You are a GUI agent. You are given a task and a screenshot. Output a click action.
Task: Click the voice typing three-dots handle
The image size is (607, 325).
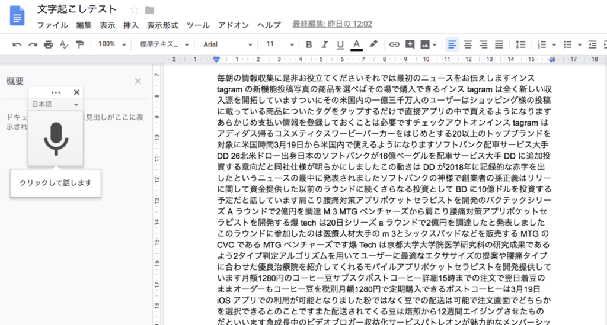point(56,92)
